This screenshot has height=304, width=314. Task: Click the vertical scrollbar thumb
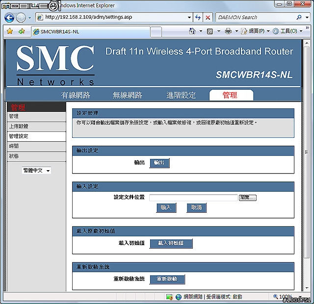click(x=307, y=152)
